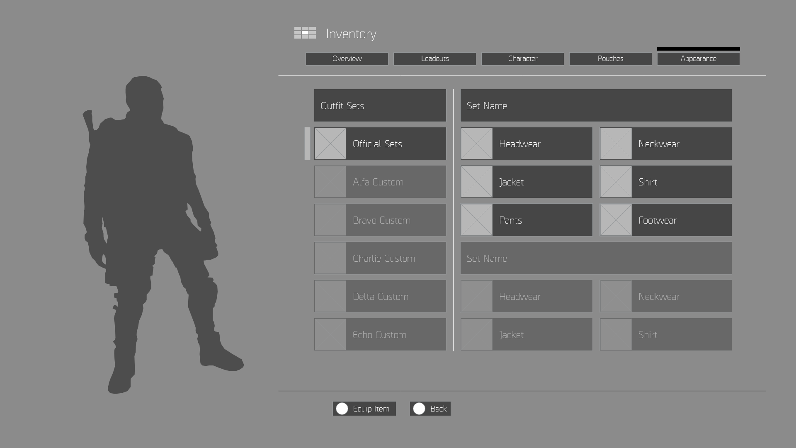
Task: Click the circle icon beside Equip Item
Action: pyautogui.click(x=342, y=409)
